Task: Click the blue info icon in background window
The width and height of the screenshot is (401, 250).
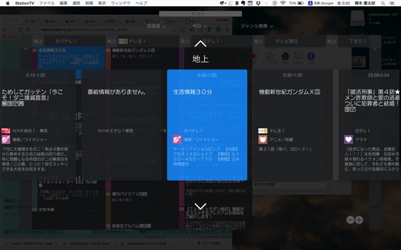Action: [x=311, y=56]
